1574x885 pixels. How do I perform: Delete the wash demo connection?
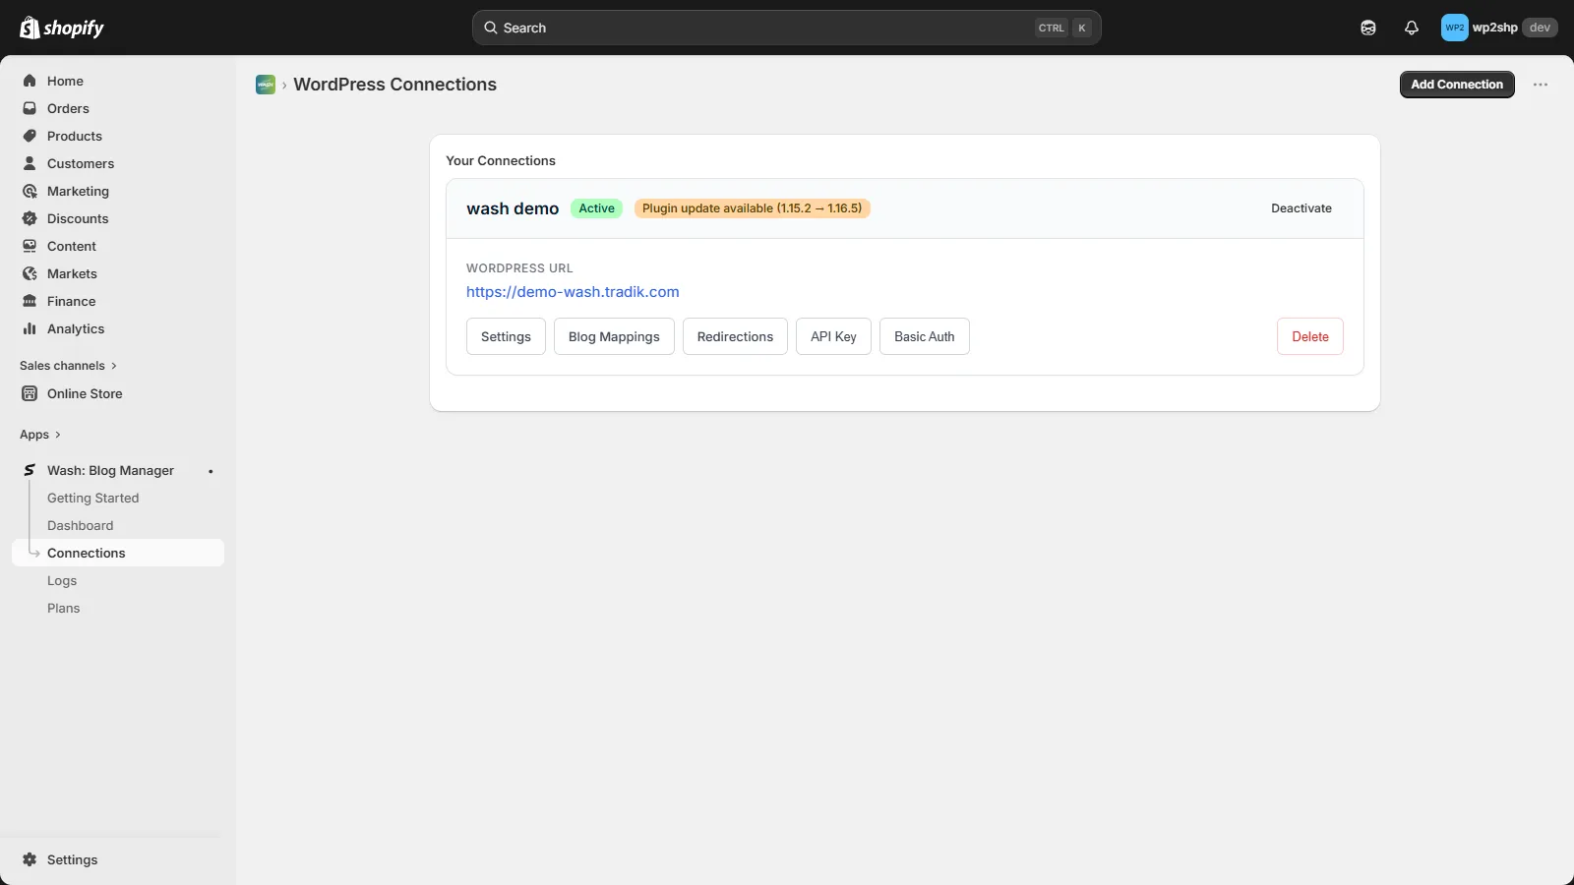[x=1310, y=336]
